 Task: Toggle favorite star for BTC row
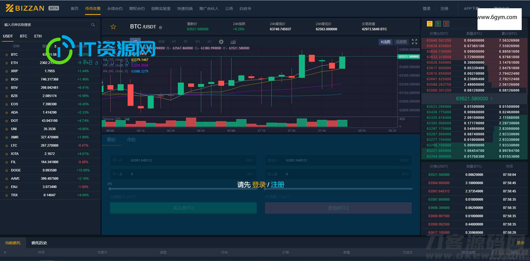tap(7, 55)
